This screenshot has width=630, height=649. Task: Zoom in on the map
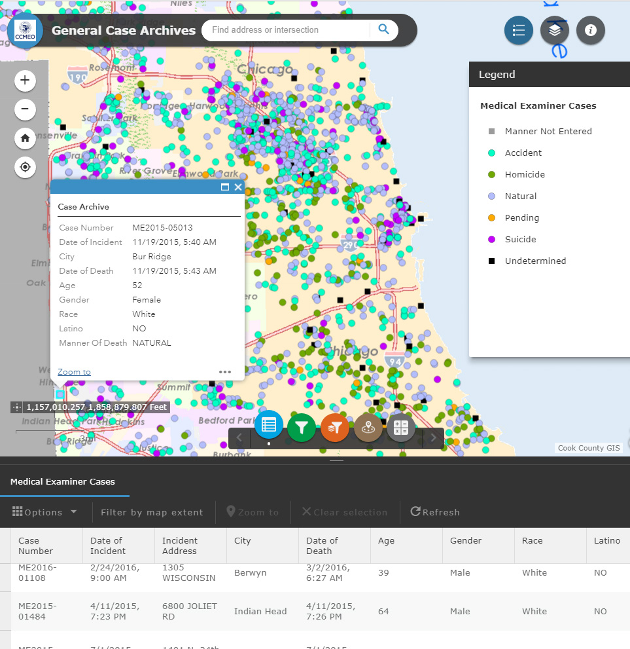coord(25,81)
